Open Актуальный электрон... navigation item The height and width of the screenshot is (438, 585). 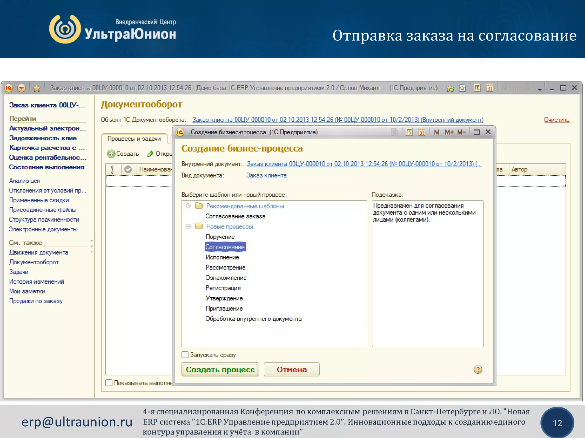pyautogui.click(x=47, y=128)
